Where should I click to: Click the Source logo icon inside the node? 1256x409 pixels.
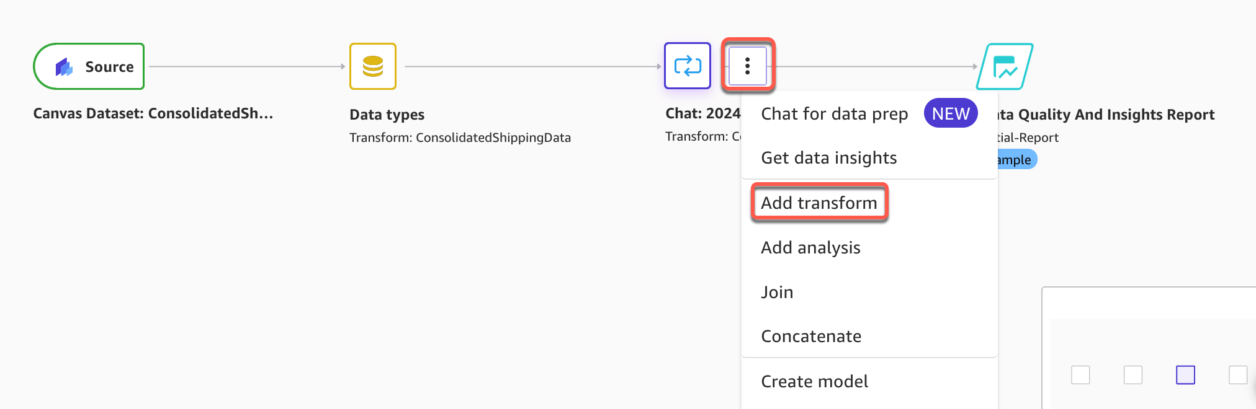(x=64, y=67)
